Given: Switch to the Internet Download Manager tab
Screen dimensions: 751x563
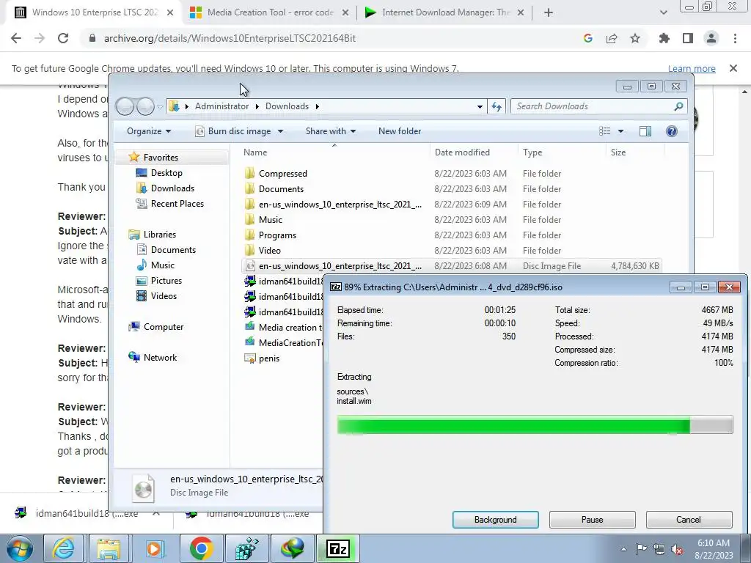Looking at the screenshot, I should [x=444, y=13].
